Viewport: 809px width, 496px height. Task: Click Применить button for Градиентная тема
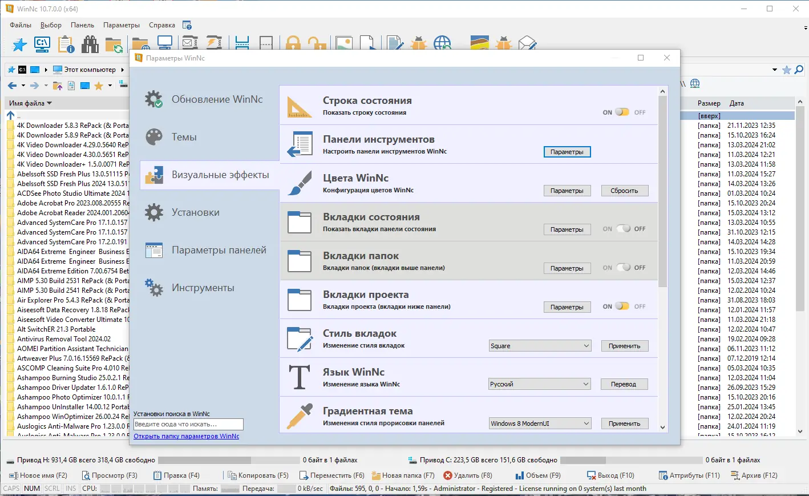[x=625, y=424]
